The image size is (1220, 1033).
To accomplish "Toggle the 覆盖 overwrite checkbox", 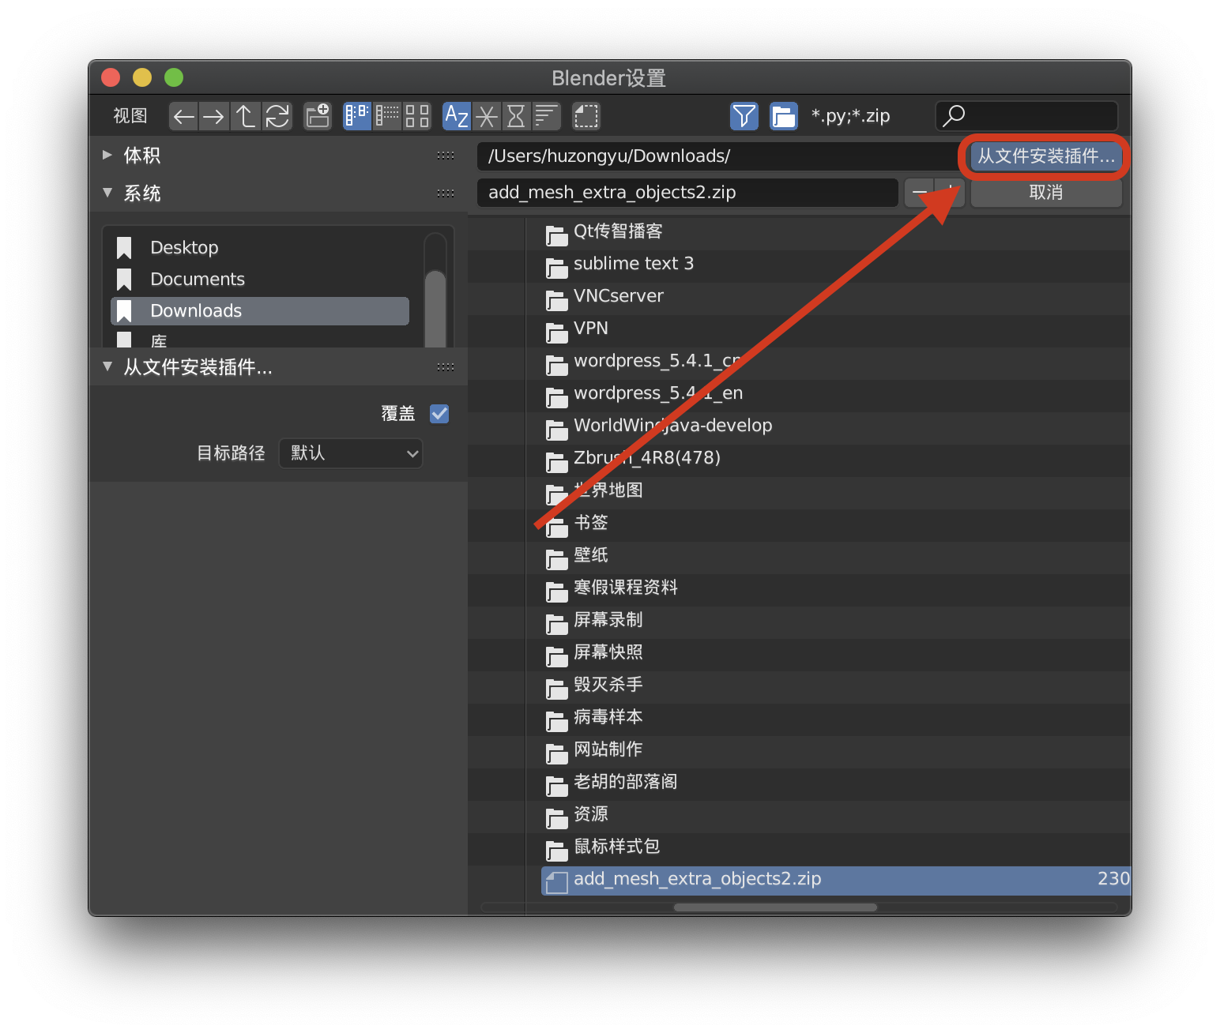I will click(439, 414).
